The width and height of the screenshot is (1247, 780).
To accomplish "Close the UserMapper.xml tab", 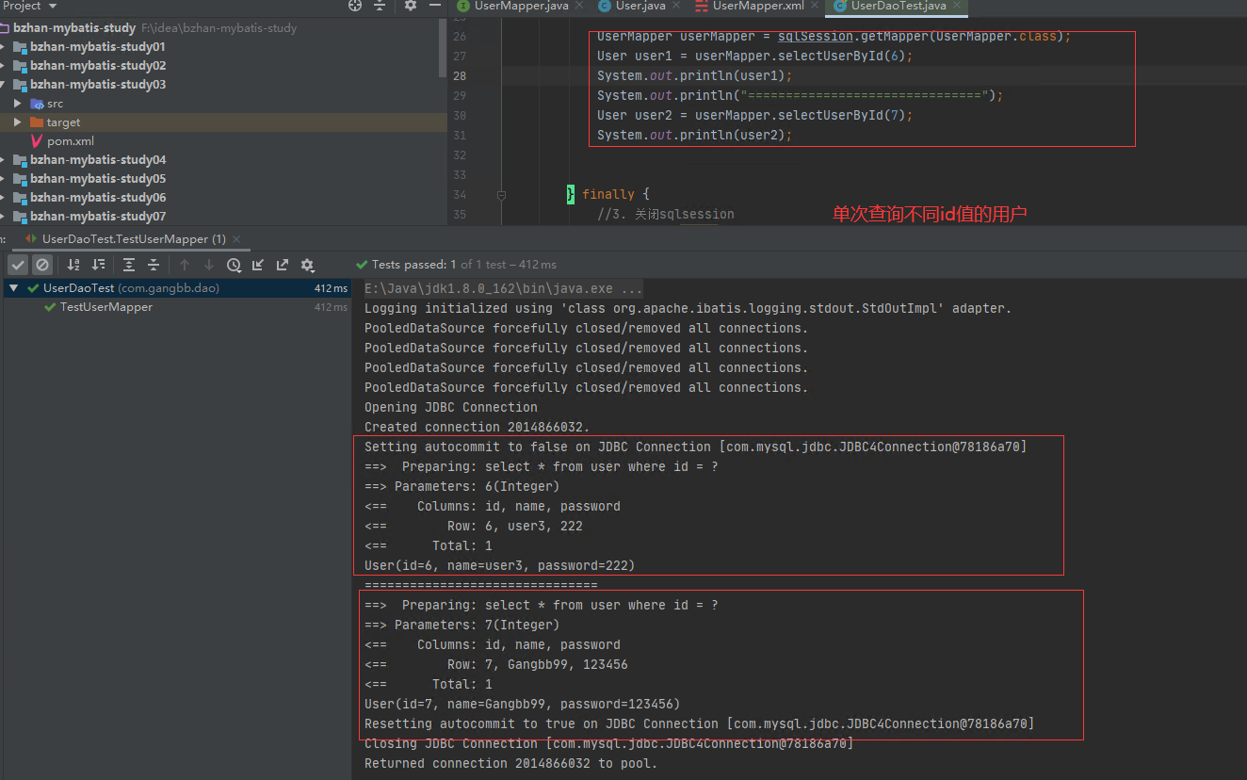I will [814, 6].
